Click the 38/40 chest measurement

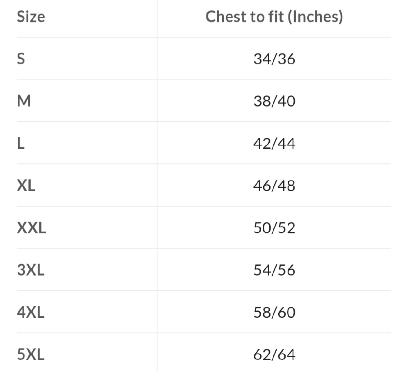(274, 101)
